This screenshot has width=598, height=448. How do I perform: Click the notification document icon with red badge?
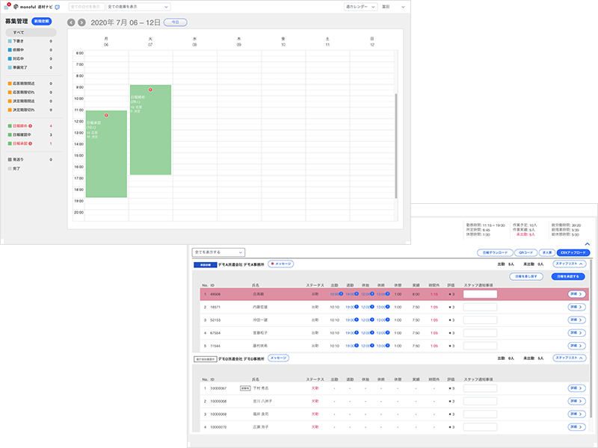coord(7,6)
